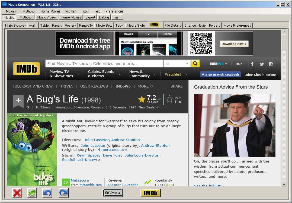Viewport: 292px width, 203px height.
Task: Expand Movies, TV & Showtimes menu
Action: click(x=65, y=74)
